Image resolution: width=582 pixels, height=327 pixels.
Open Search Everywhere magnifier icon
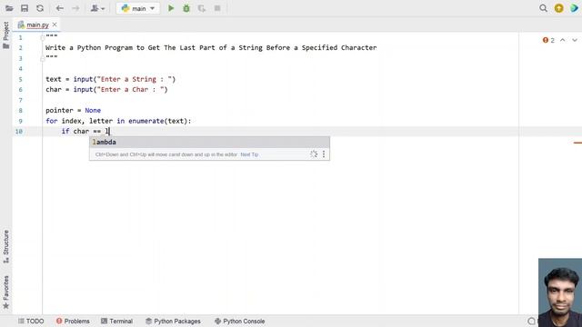click(544, 8)
